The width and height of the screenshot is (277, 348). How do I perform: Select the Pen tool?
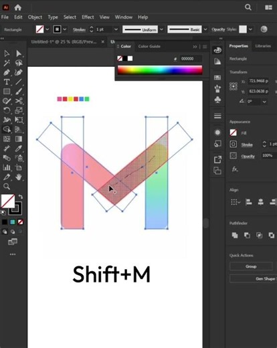coord(7,72)
